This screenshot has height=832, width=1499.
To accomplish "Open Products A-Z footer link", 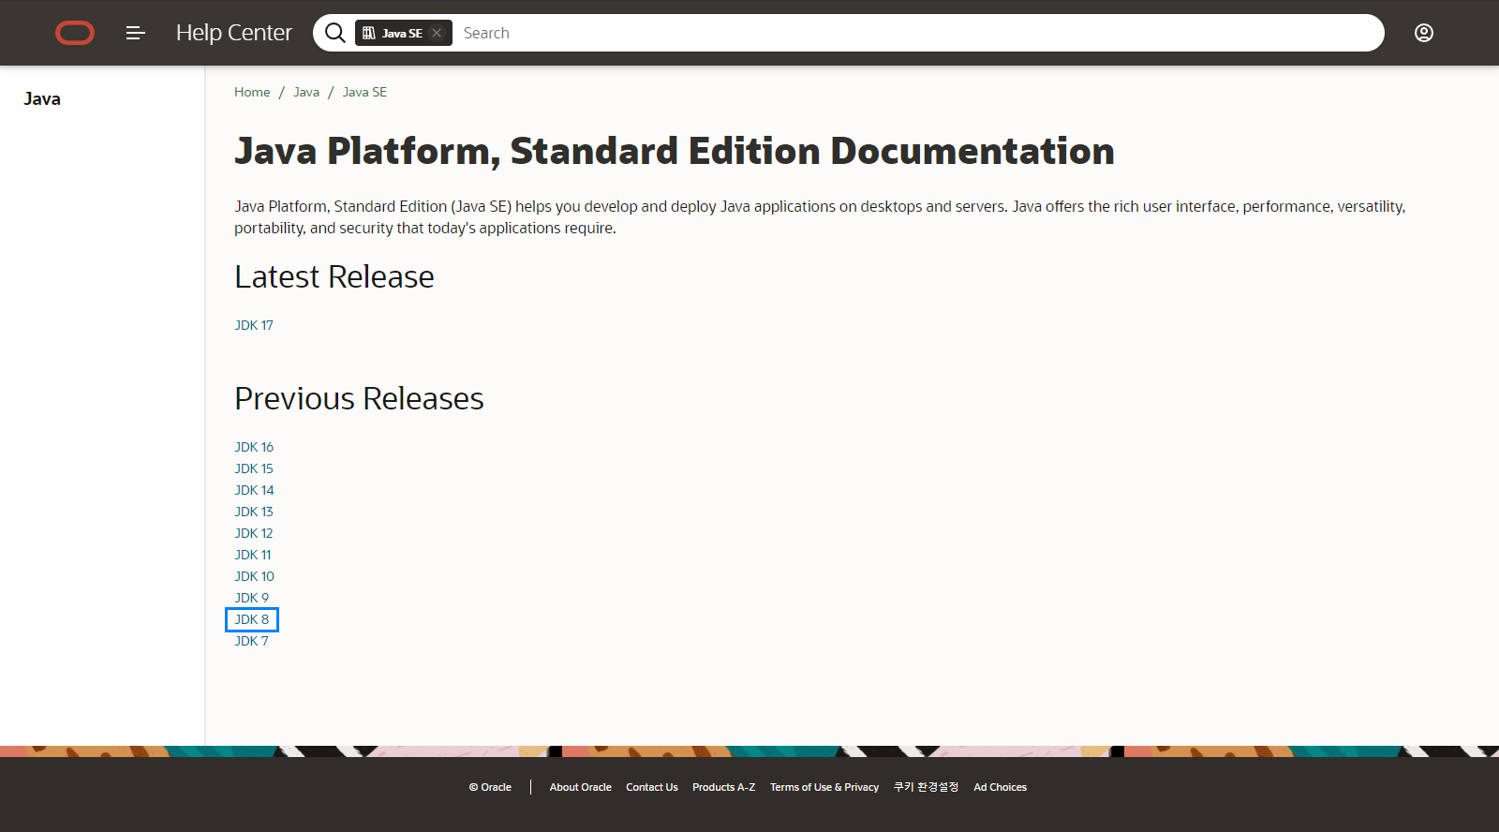I will point(723,787).
